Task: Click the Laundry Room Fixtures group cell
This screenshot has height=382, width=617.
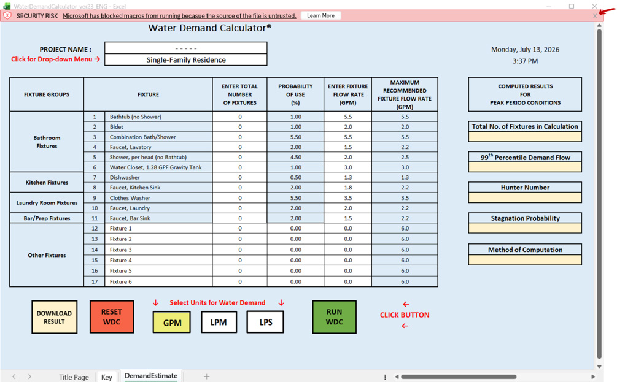Action: pyautogui.click(x=47, y=203)
